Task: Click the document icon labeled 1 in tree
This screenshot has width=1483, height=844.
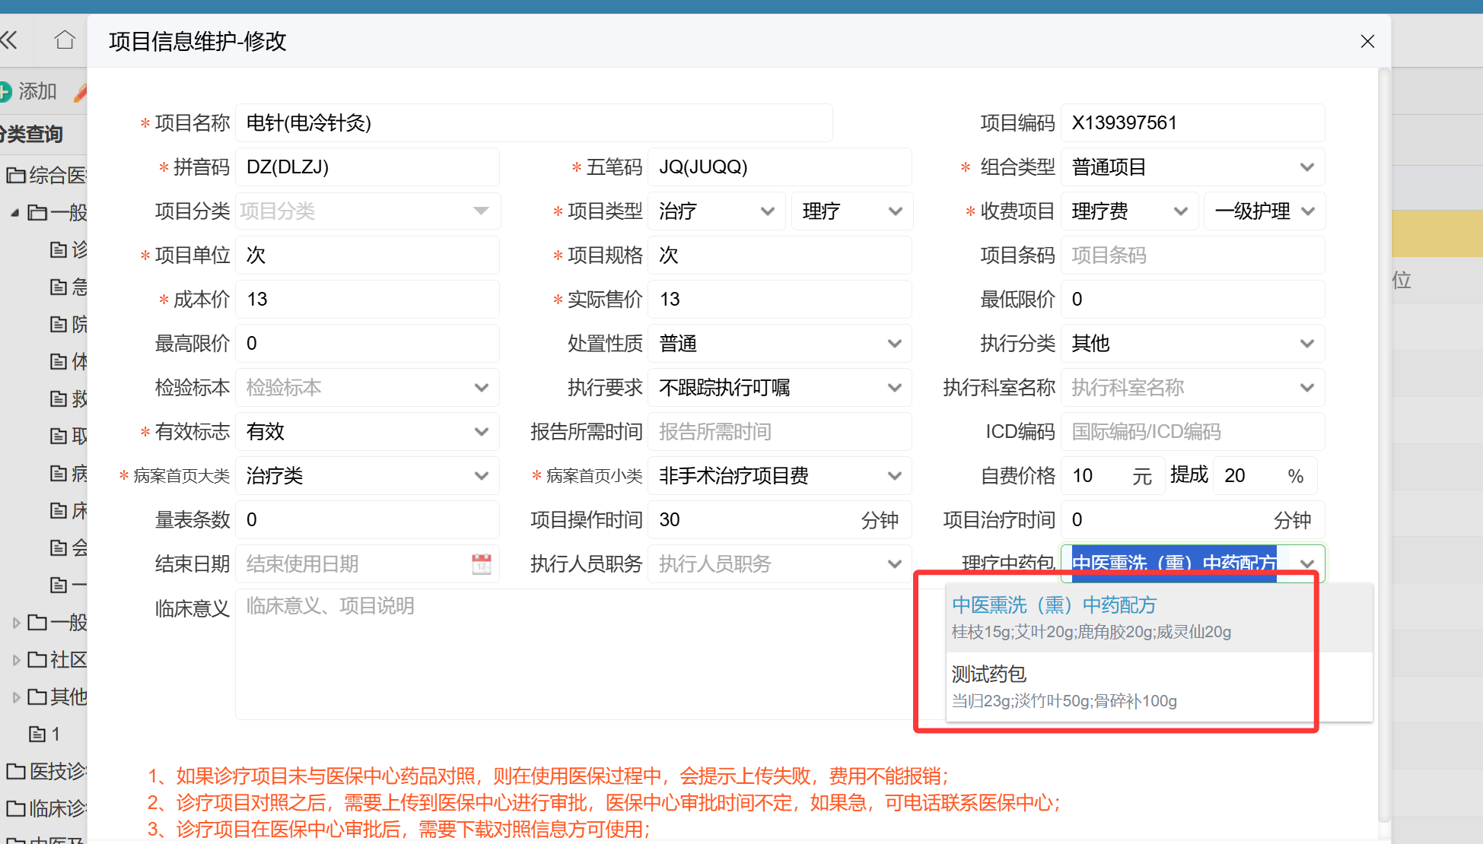Action: point(37,734)
